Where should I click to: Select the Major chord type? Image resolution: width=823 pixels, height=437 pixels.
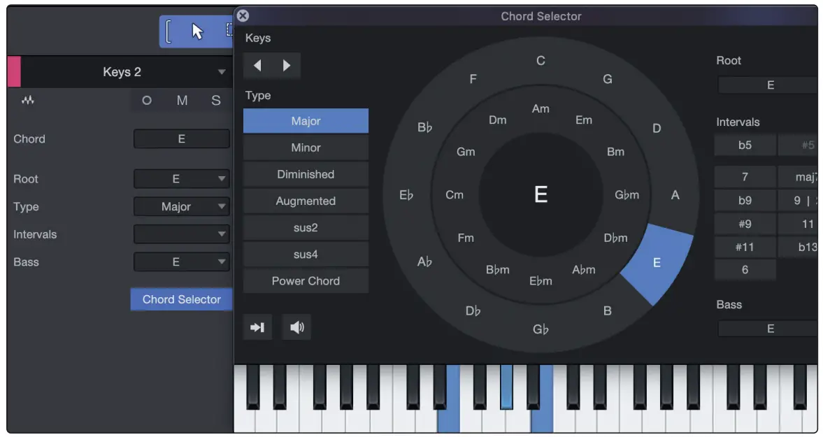[x=306, y=121]
